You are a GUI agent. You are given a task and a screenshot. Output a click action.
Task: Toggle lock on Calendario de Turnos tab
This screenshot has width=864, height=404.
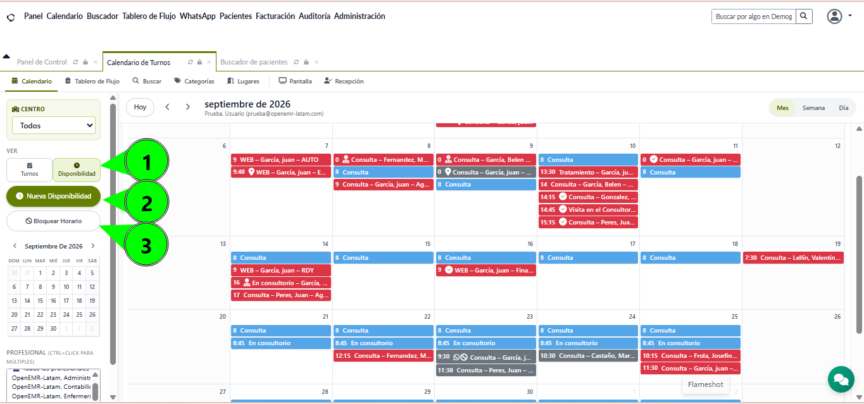pos(199,63)
